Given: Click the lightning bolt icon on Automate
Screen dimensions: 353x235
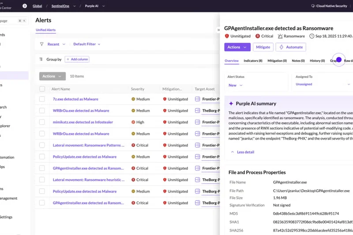Looking at the screenshot, I should (282, 47).
